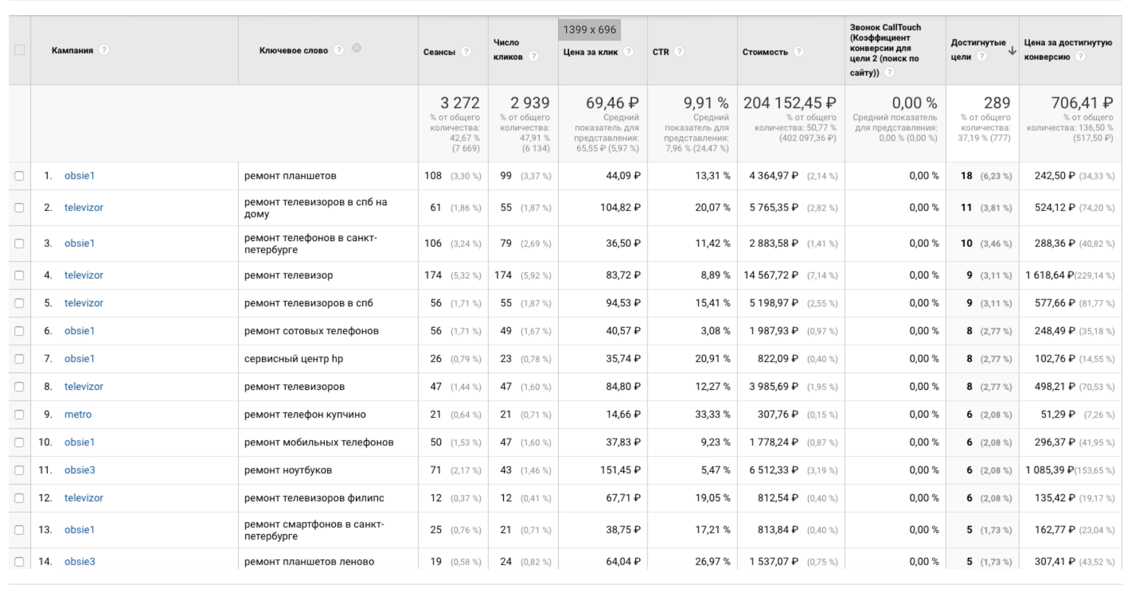This screenshot has width=1135, height=595.
Task: Open televizor campaign in row 8
Action: tap(83, 387)
